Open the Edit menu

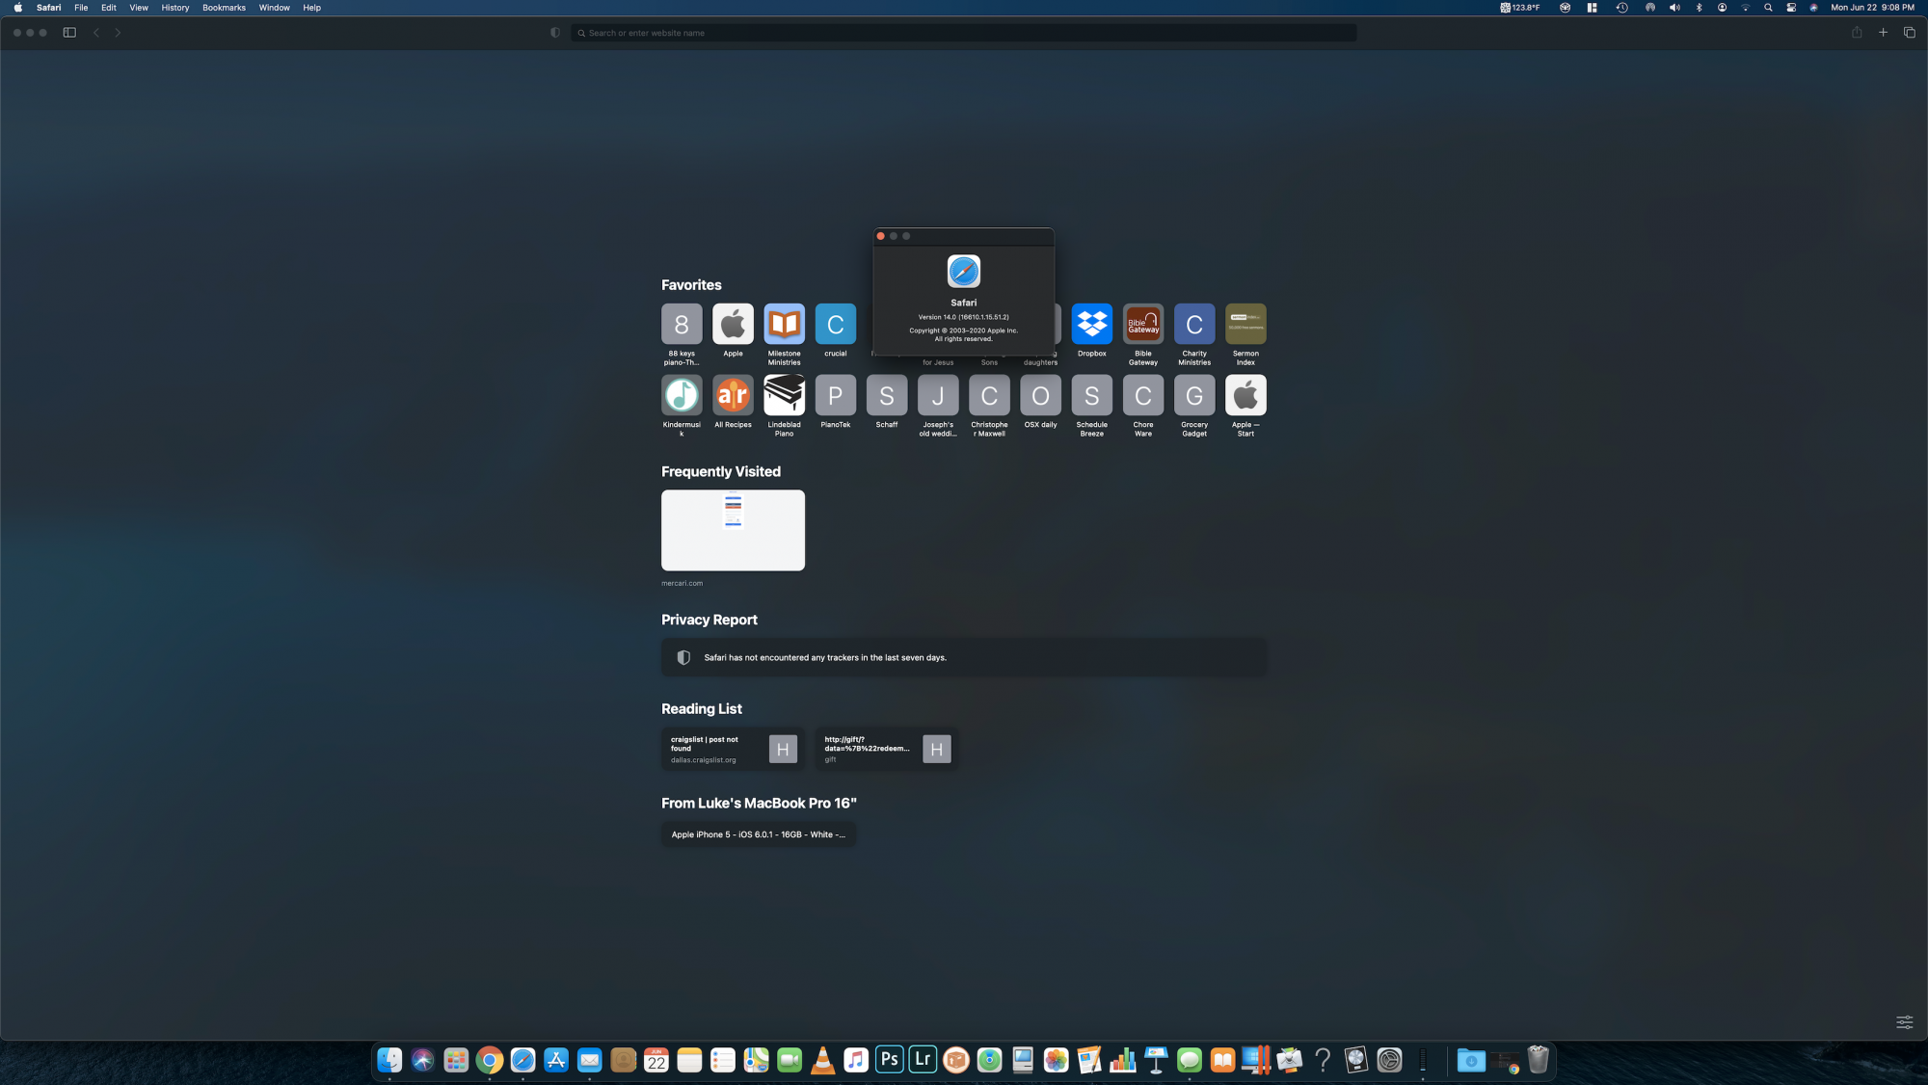109,8
